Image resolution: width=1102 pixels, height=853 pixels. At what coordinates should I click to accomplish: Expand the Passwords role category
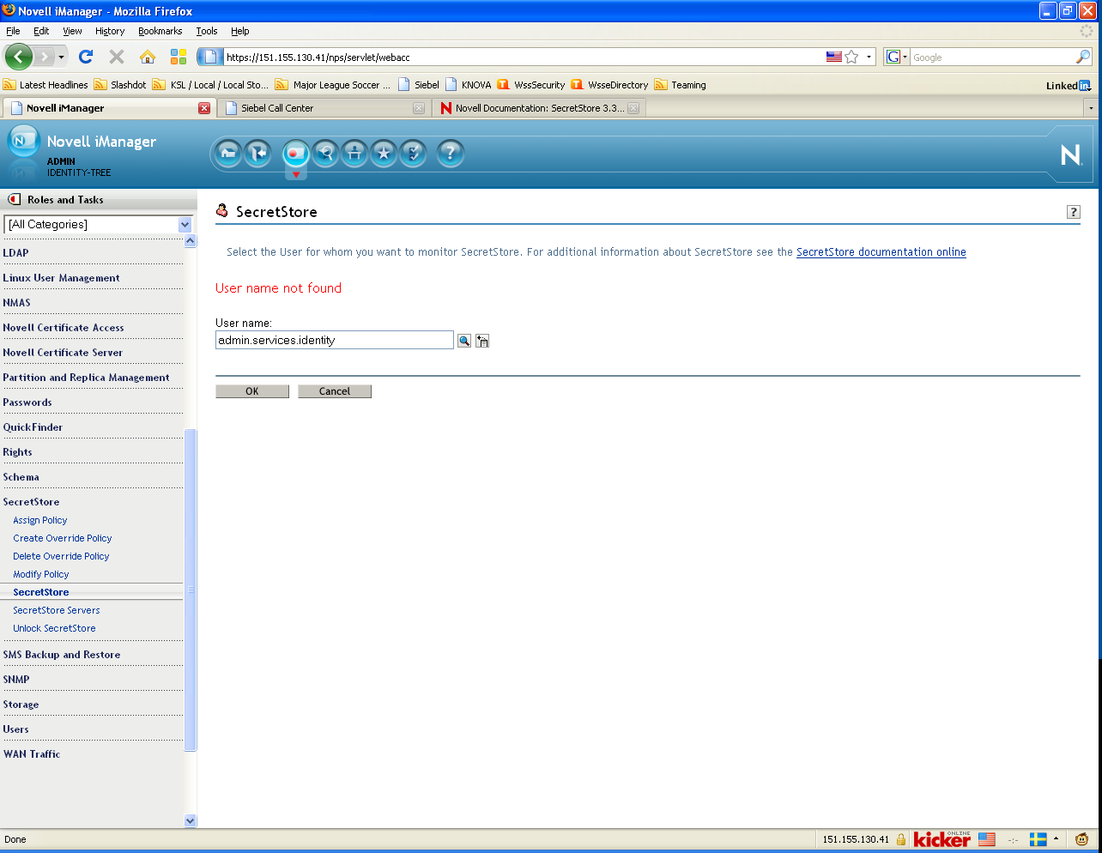27,402
